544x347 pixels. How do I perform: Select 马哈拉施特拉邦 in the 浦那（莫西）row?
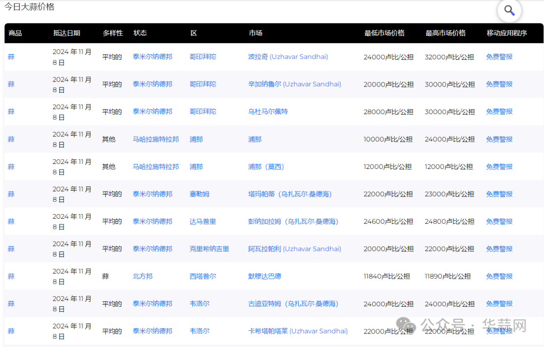[x=156, y=166]
